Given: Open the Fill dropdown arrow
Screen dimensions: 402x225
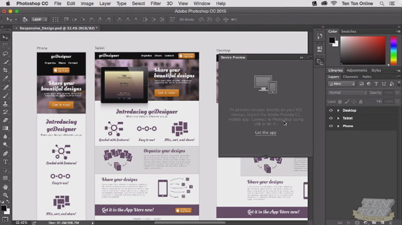Looking at the screenshot, I should click(398, 102).
